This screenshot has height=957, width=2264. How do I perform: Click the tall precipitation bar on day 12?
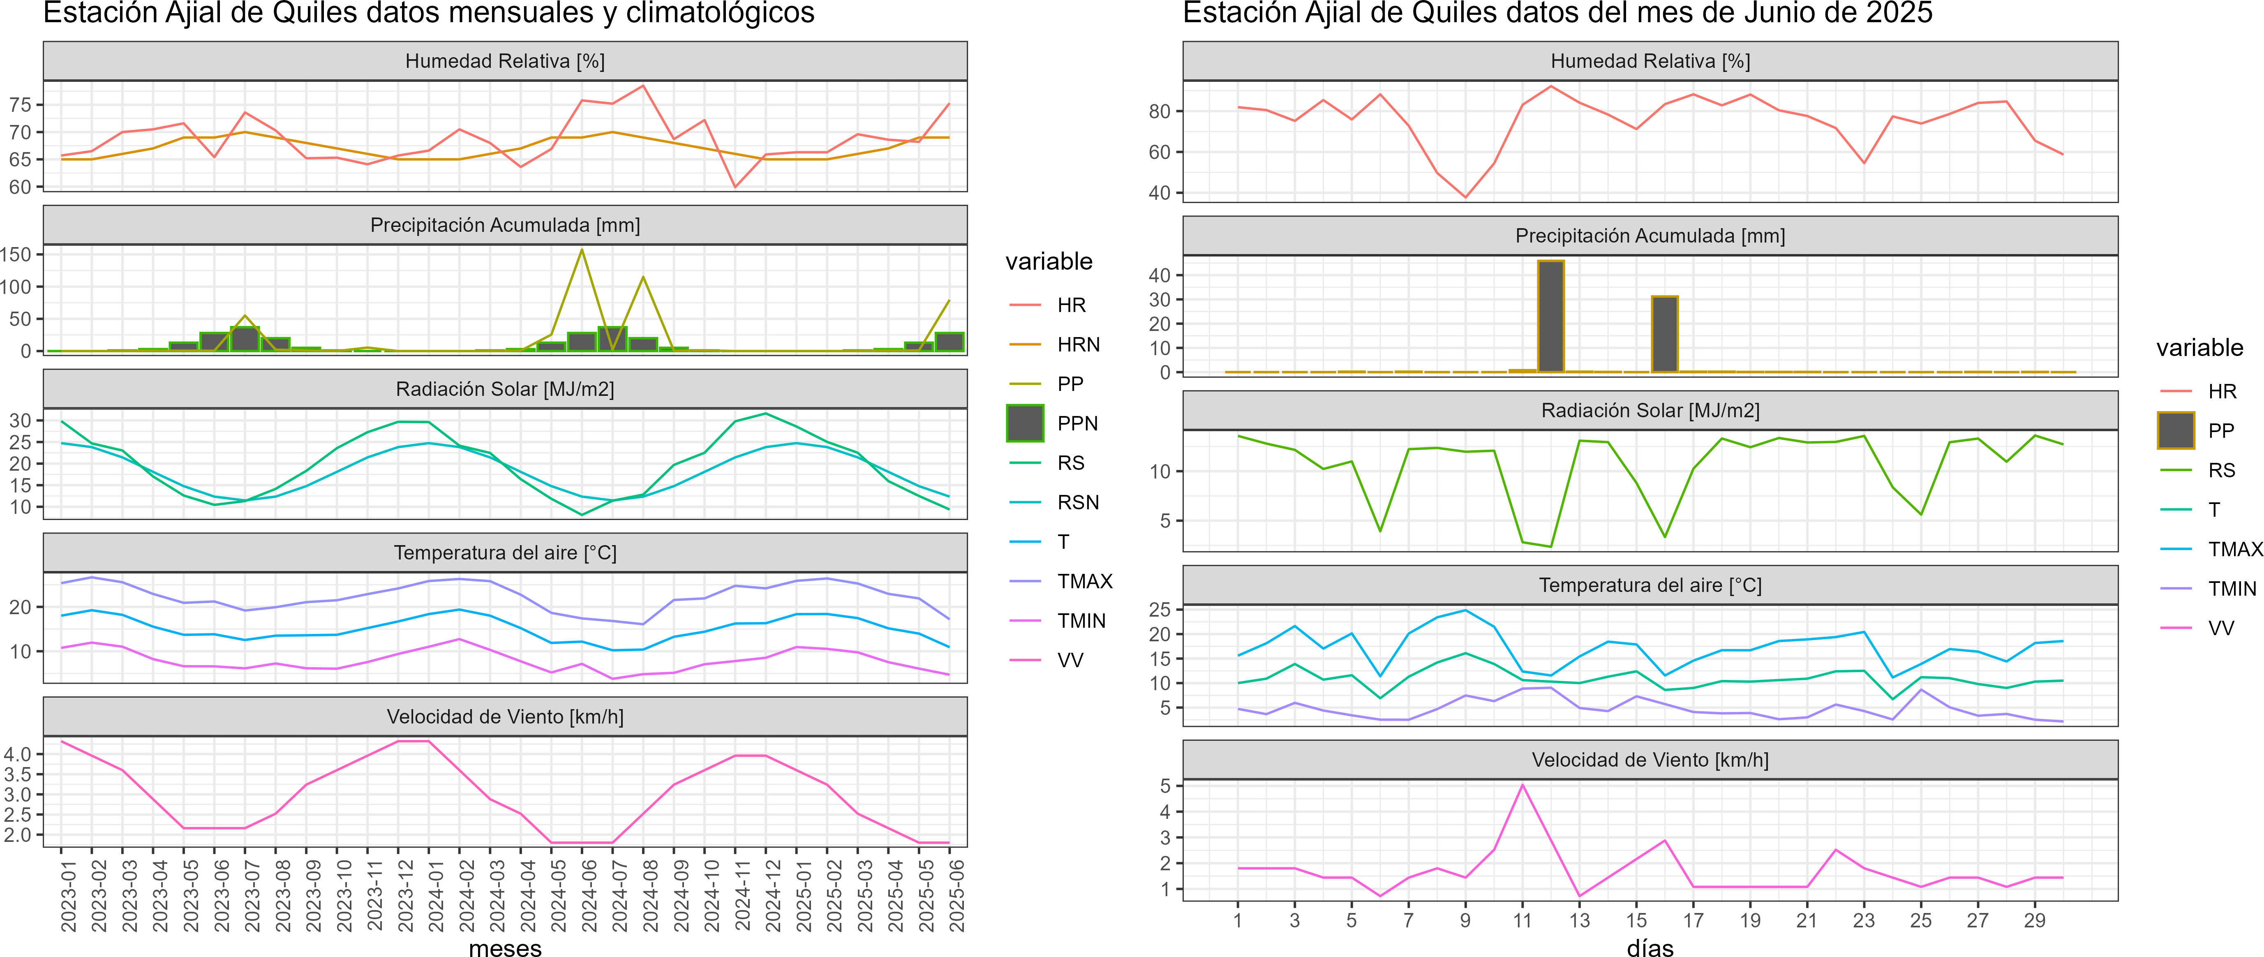click(x=1550, y=317)
